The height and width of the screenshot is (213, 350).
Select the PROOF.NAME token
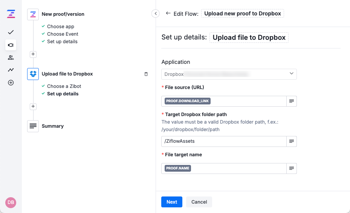[178, 168]
